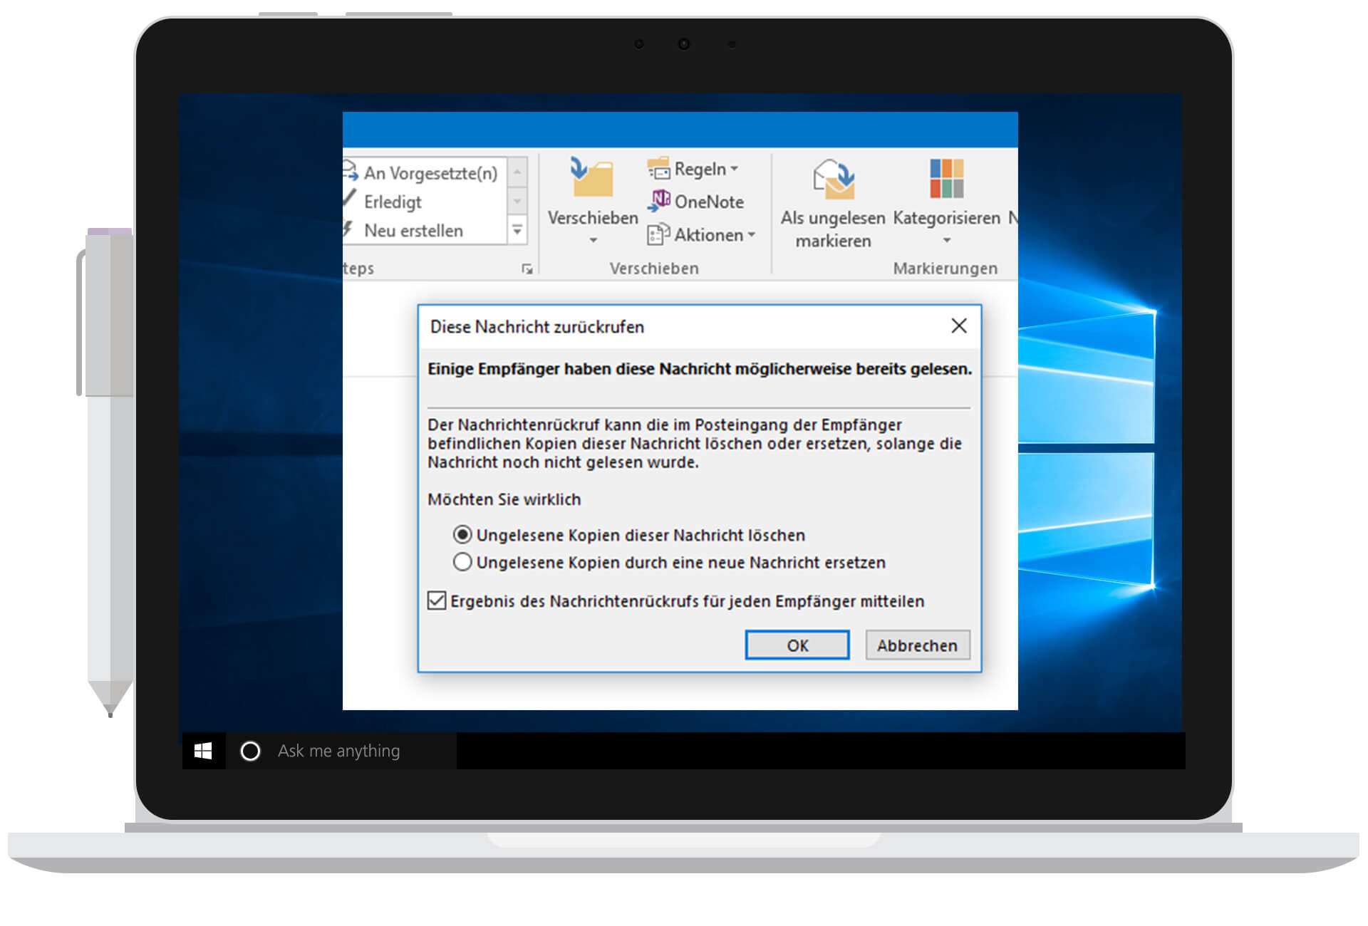Click the An Vorgesetzte(n) quick step icon
This screenshot has width=1368, height=926.
pos(350,172)
